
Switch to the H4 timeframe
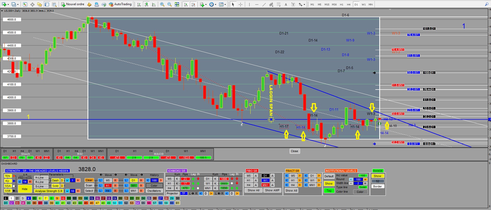tap(349, 4)
